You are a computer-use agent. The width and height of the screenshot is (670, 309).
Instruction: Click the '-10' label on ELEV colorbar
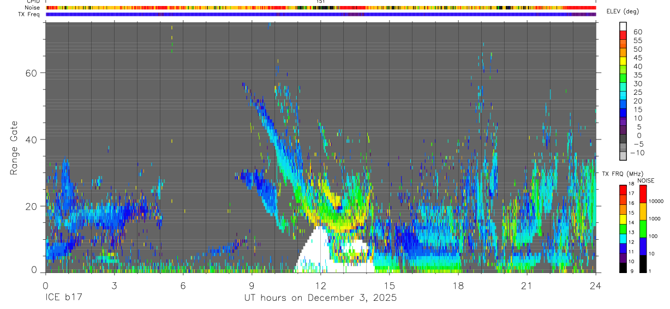[x=637, y=153]
